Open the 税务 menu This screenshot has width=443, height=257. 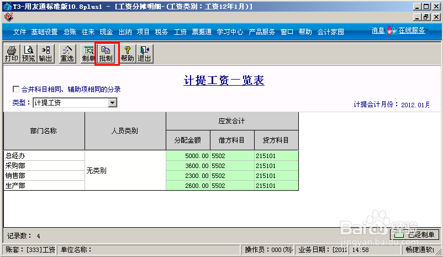pyautogui.click(x=161, y=32)
